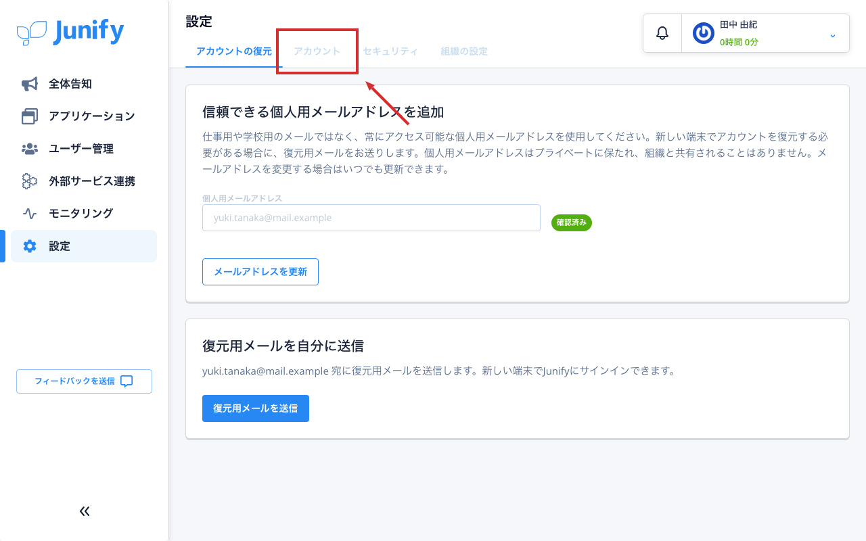Click the 信頼できる個人用メールアドレスを追加 heading
866x541 pixels.
coord(323,112)
